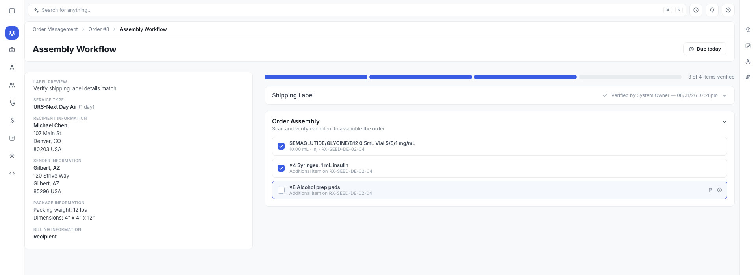Click the Dimensions 4" x 4" x 12" text
756x275 pixels.
(x=64, y=218)
